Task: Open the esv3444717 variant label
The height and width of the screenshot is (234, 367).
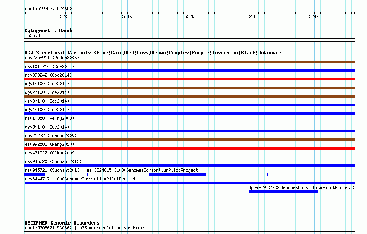Action: coord(82,179)
